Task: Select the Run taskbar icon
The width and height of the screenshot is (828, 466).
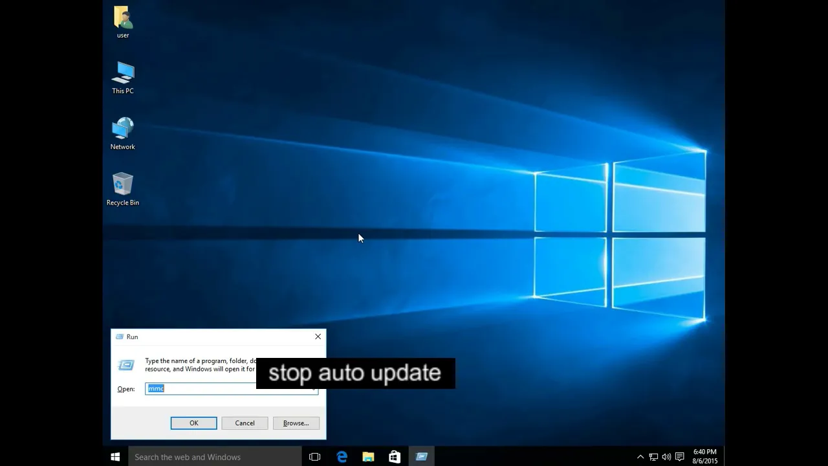Action: 421,457
